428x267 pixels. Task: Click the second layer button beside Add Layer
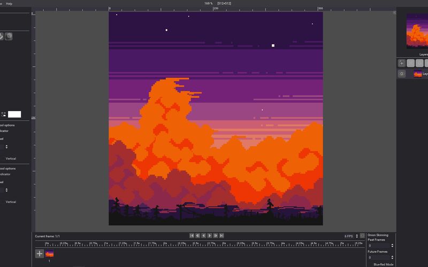410,63
